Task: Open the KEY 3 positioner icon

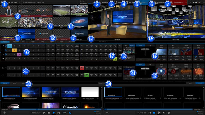Action: click(183, 57)
